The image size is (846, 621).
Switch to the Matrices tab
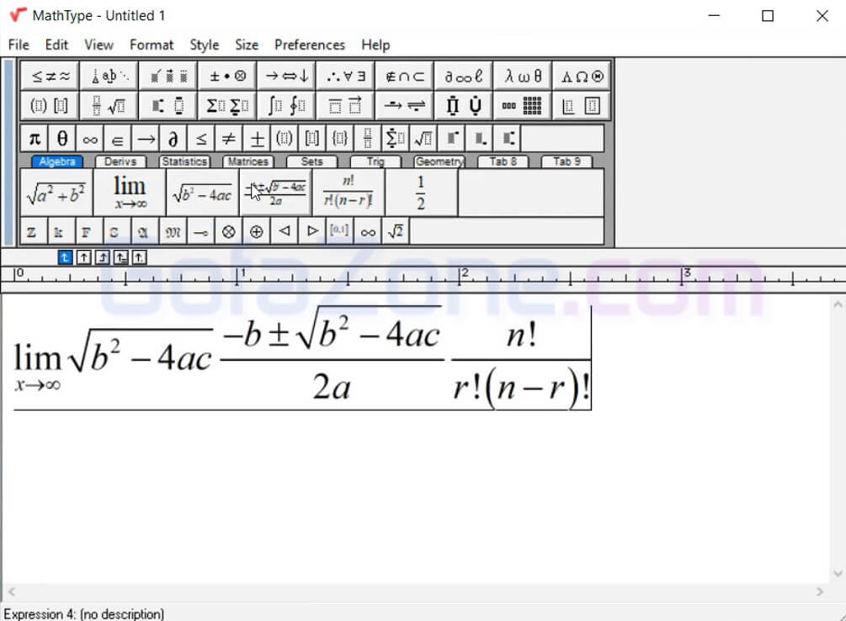pos(247,162)
